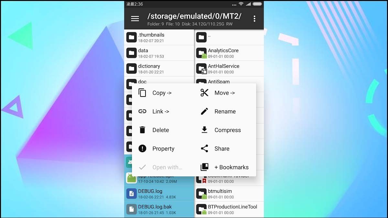This screenshot has height=218, width=388.
Task: Select the "+ Bookmarks" menu entry
Action: tap(231, 167)
